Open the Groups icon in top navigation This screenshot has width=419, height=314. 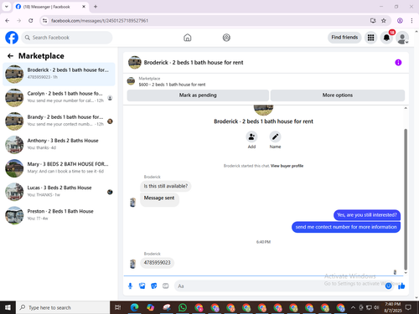pos(226,38)
